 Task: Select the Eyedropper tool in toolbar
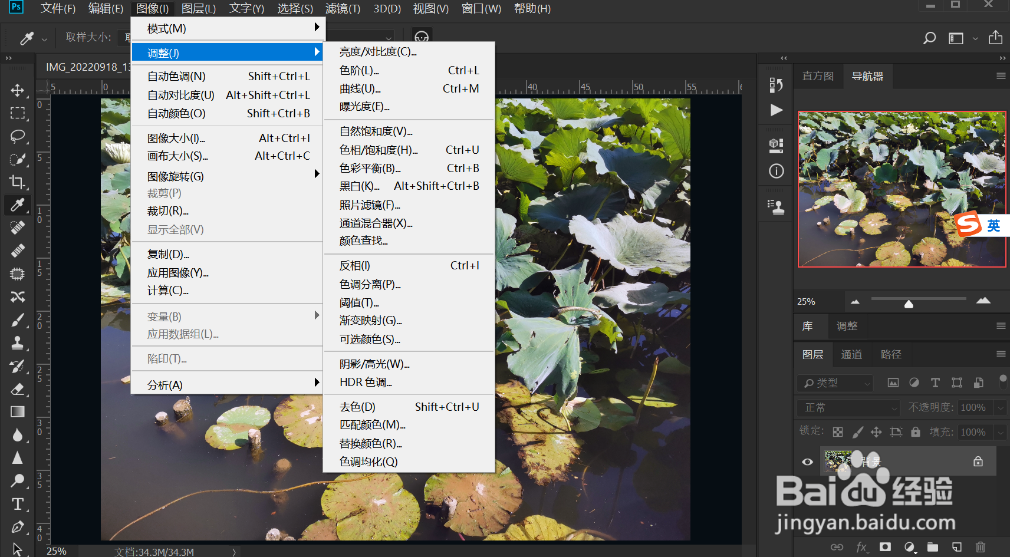pyautogui.click(x=17, y=205)
